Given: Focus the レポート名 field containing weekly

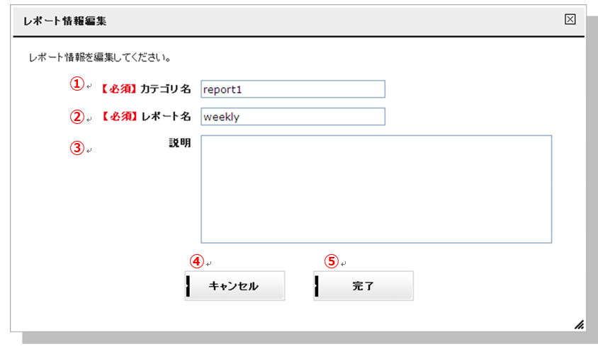Looking at the screenshot, I should 293,117.
